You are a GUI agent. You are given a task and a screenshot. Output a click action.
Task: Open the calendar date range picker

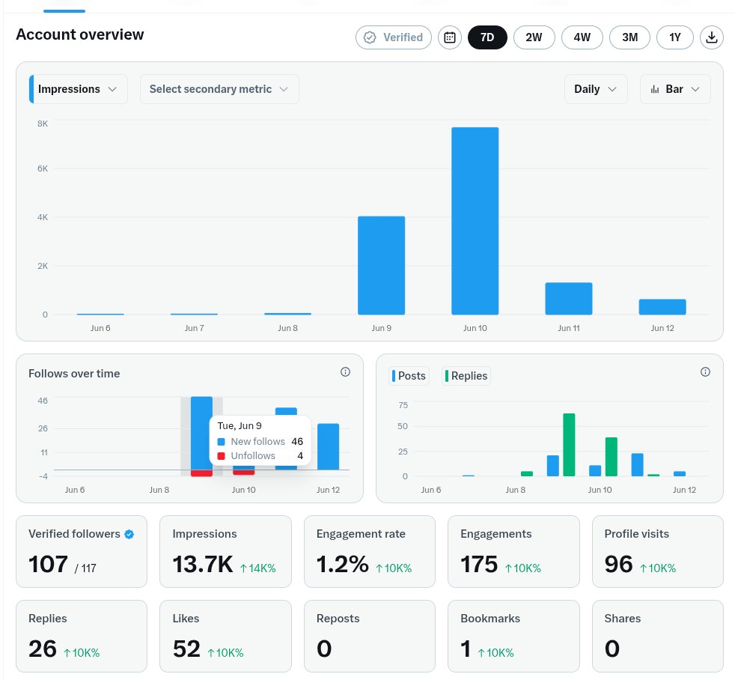pyautogui.click(x=450, y=37)
